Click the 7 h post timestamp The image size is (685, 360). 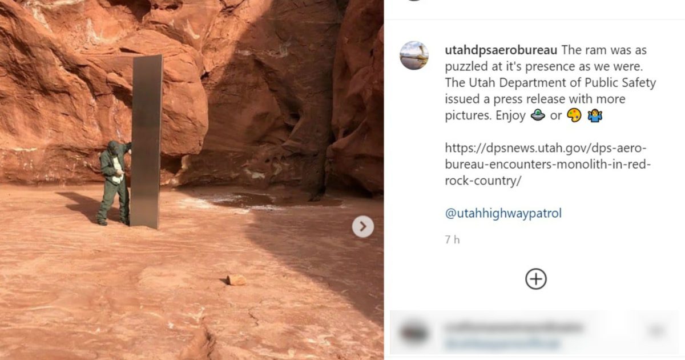click(452, 240)
